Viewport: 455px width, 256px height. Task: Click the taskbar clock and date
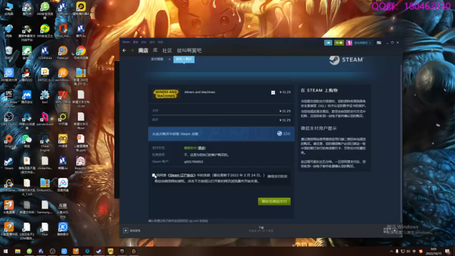pos(433,251)
